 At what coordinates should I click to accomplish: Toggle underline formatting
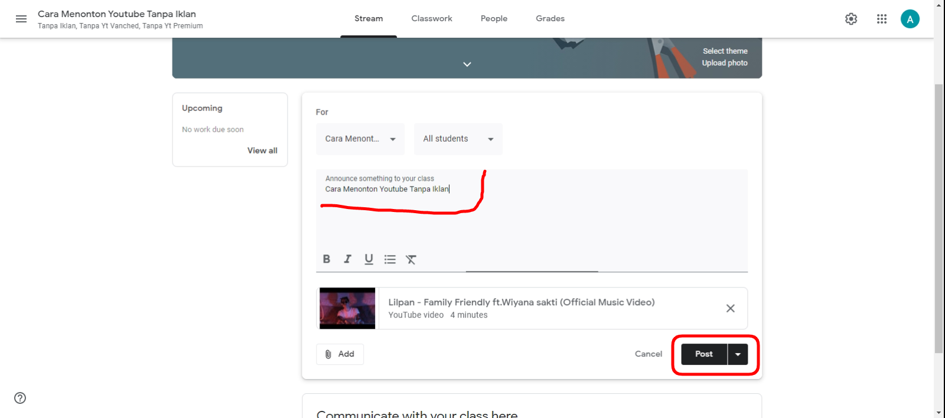click(369, 259)
